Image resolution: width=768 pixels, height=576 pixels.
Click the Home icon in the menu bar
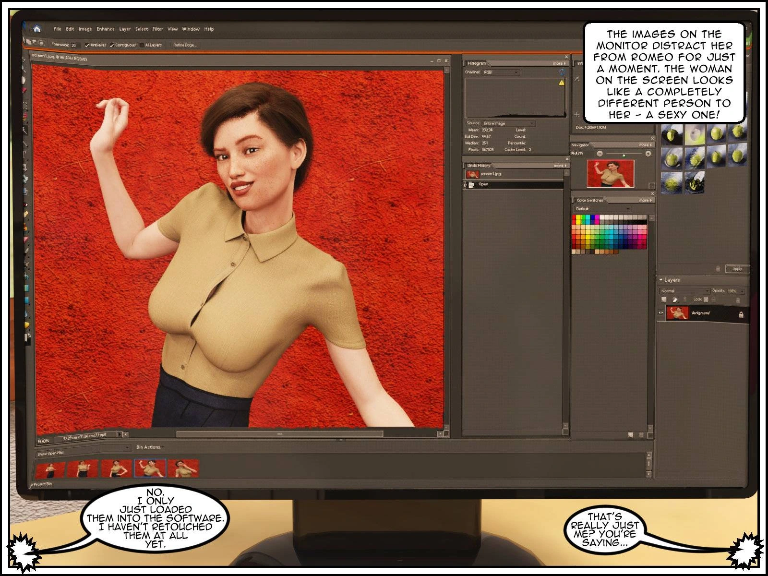coord(37,29)
